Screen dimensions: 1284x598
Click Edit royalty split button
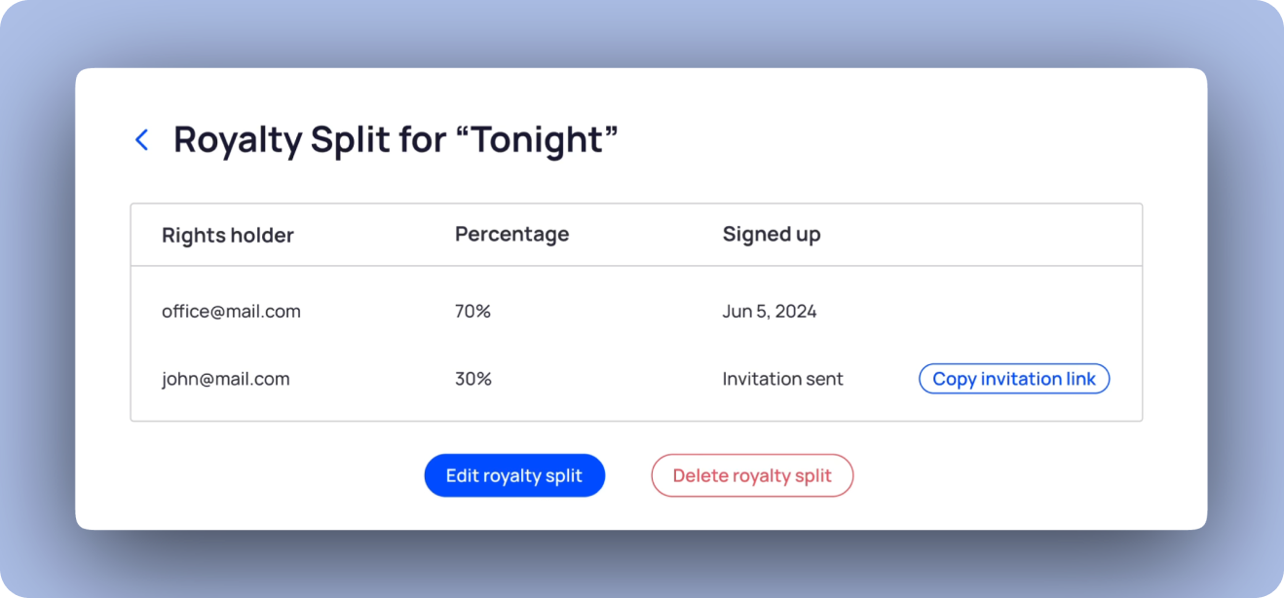tap(514, 476)
